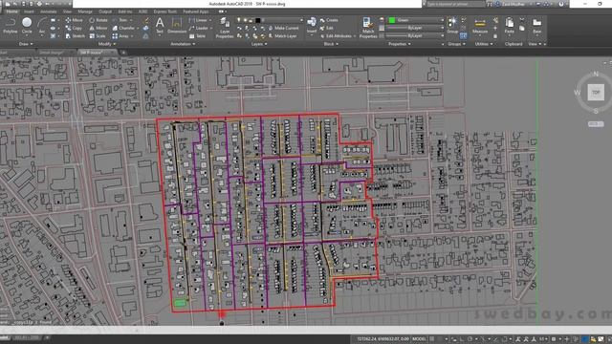
Task: Open the Express Tools ribbon tab
Action: 165,11
